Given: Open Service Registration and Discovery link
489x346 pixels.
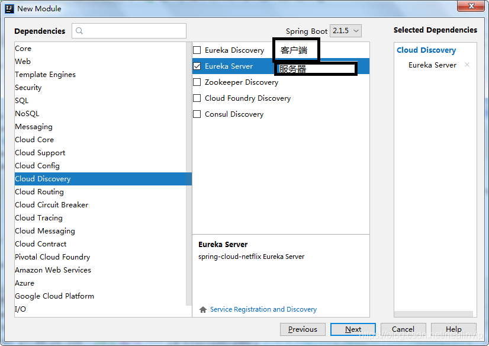Looking at the screenshot, I should point(263,309).
